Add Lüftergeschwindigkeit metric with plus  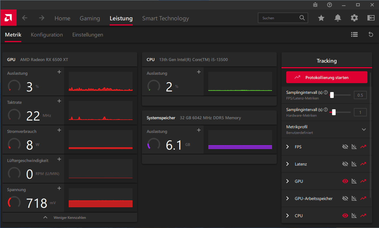coord(59,159)
